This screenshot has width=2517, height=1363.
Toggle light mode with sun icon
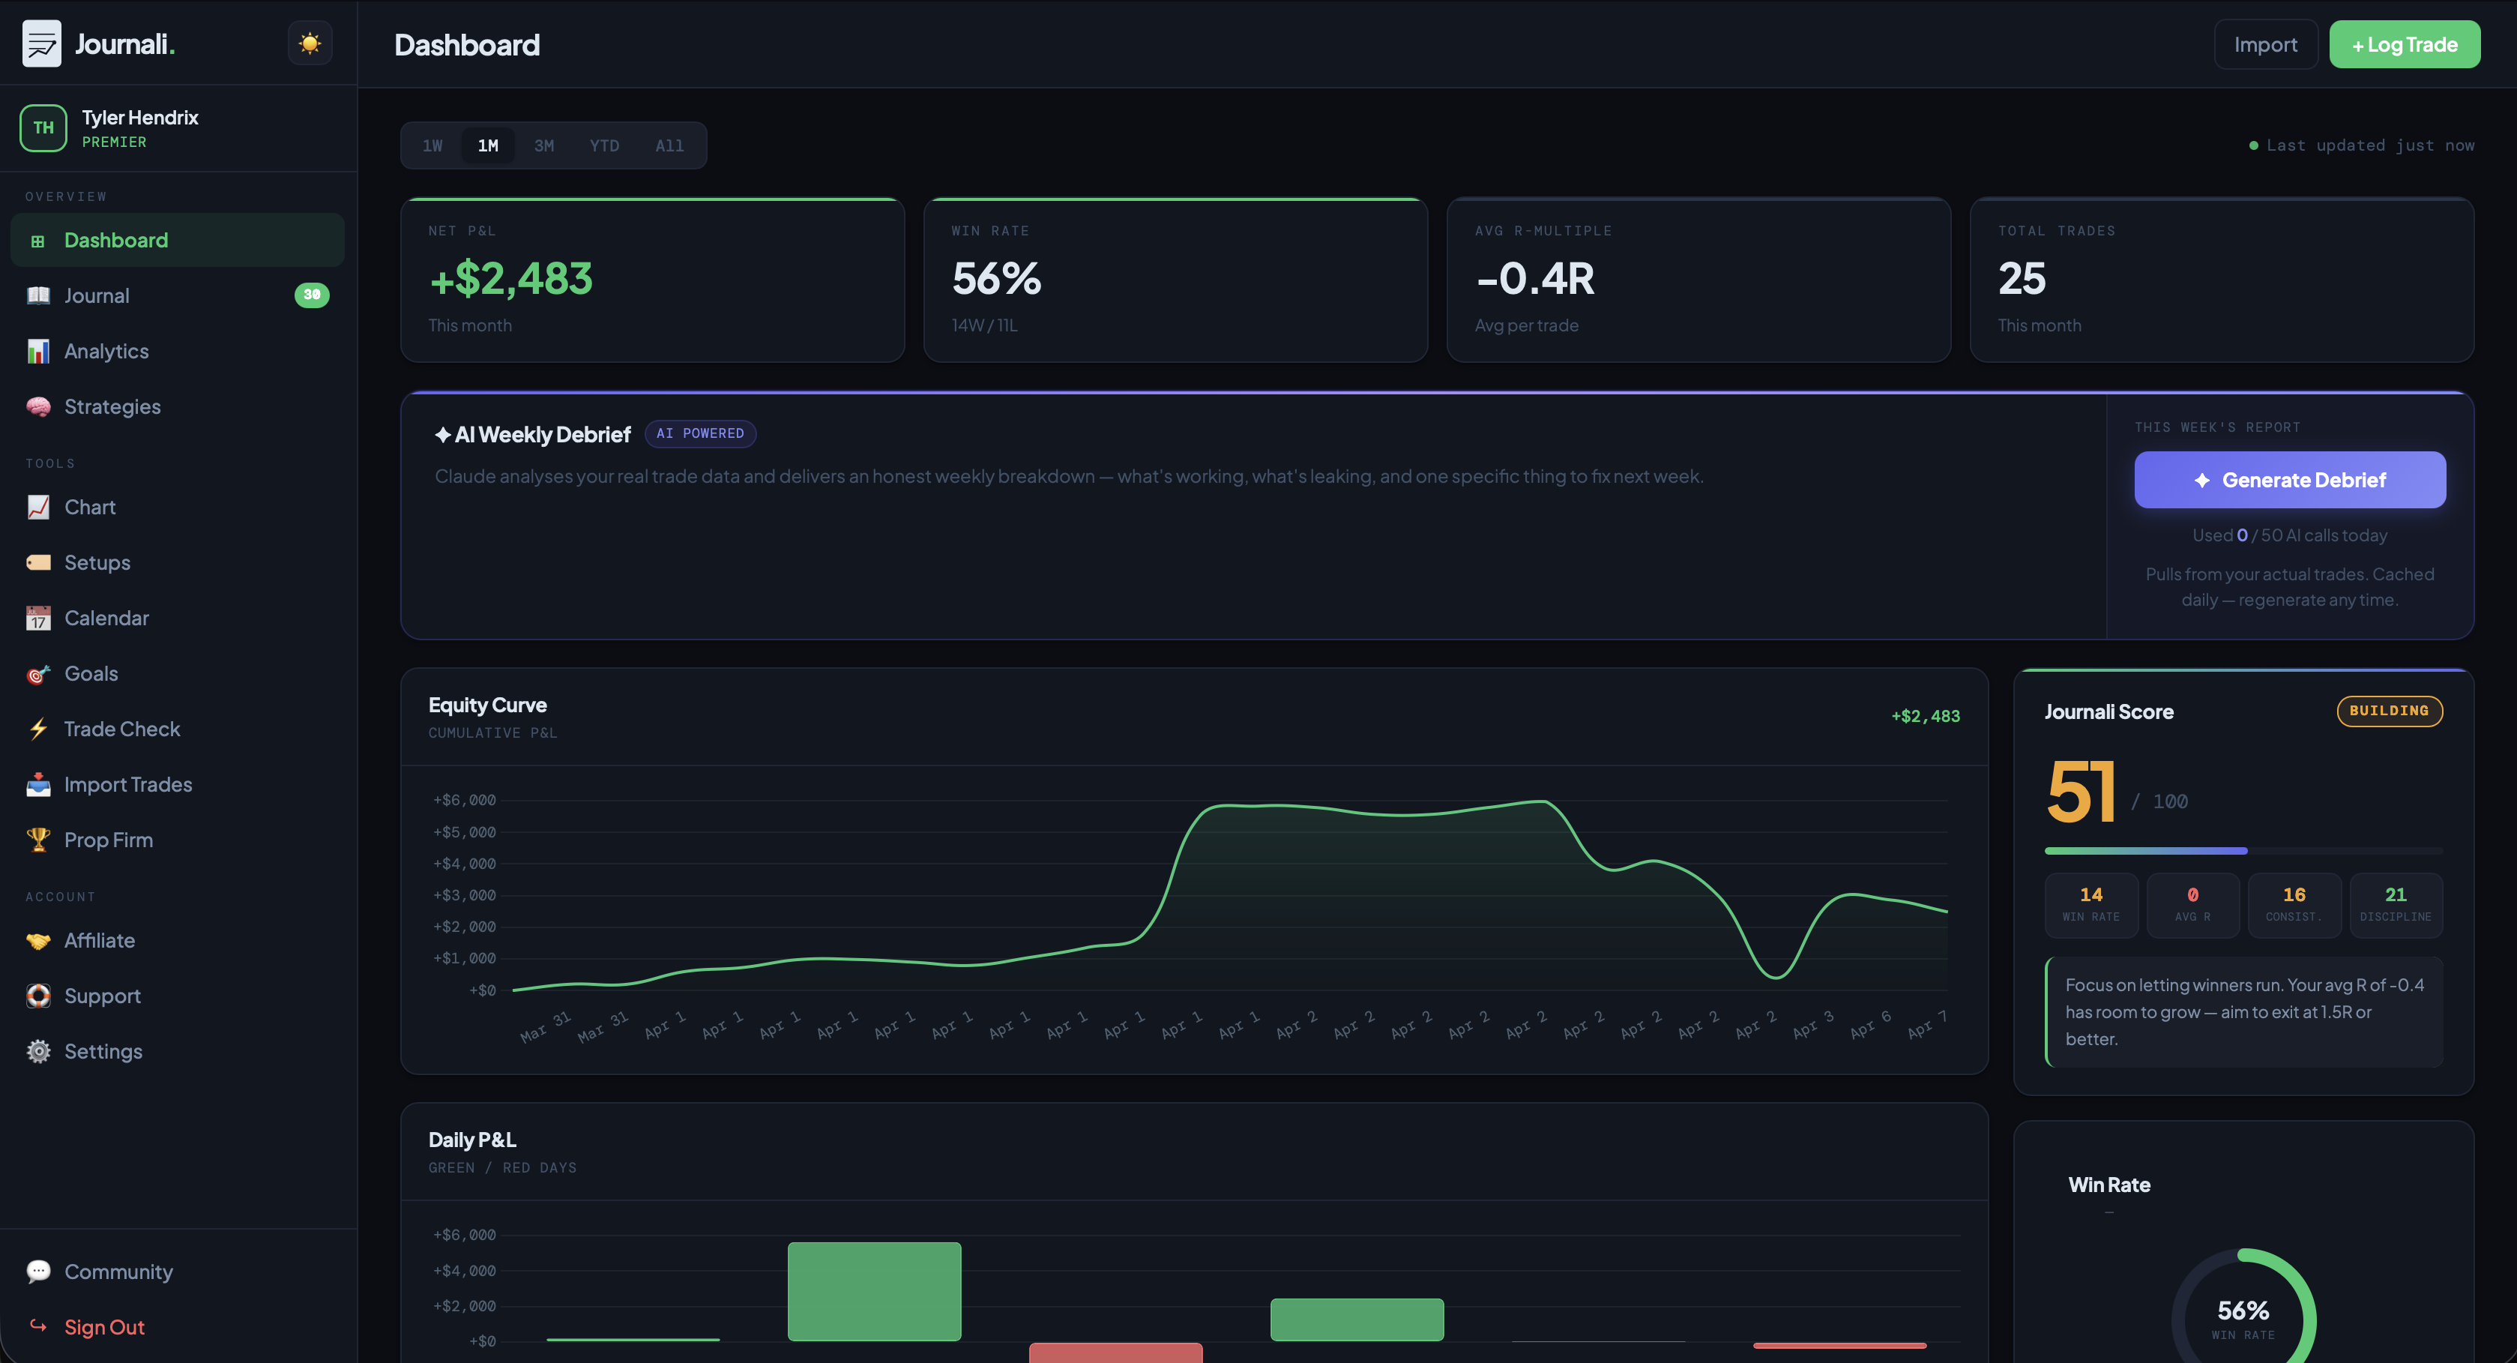(x=310, y=44)
